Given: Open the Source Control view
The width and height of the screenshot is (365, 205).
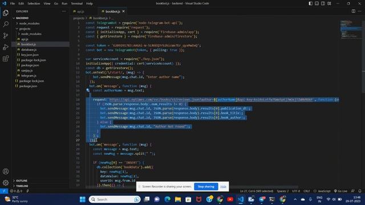Looking at the screenshot, I should tap(6, 35).
